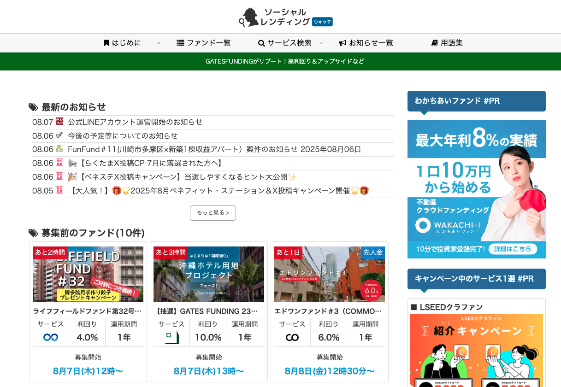
Task: Click the LSEEDクラファン 紹介キャンペーン banner image
Action: point(477,351)
